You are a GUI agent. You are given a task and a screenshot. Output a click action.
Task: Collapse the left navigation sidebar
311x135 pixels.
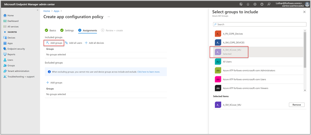(x=37, y=11)
